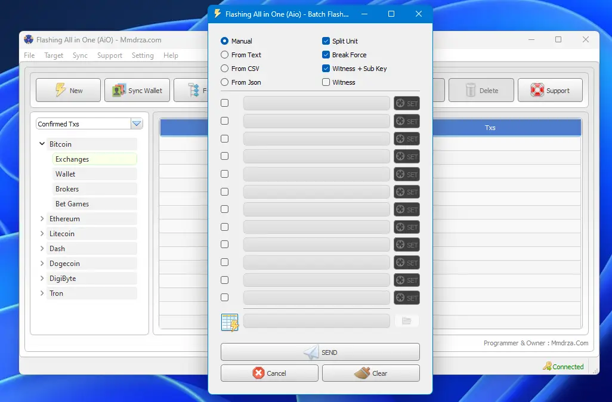Uncheck the Split Unit checkbox
Image resolution: width=612 pixels, height=402 pixels.
tap(326, 41)
